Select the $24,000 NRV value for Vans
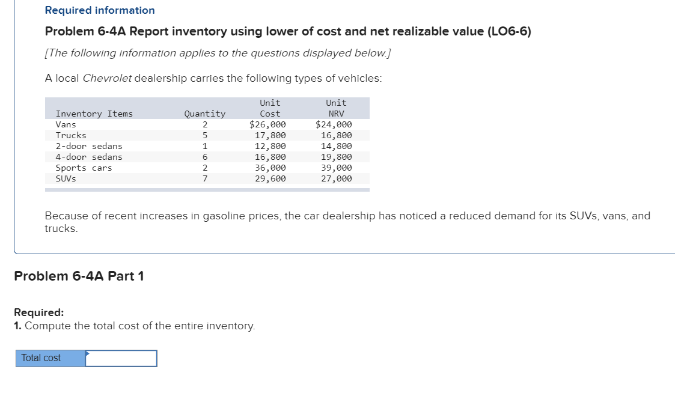The height and width of the screenshot is (393, 675). (335, 124)
